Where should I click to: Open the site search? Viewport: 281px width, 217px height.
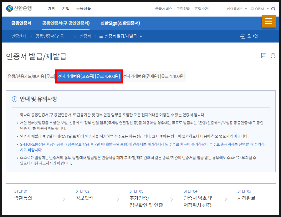[x=274, y=9]
